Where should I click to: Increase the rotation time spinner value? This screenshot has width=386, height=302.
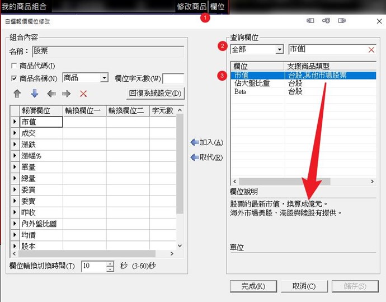pyautogui.click(x=110, y=263)
